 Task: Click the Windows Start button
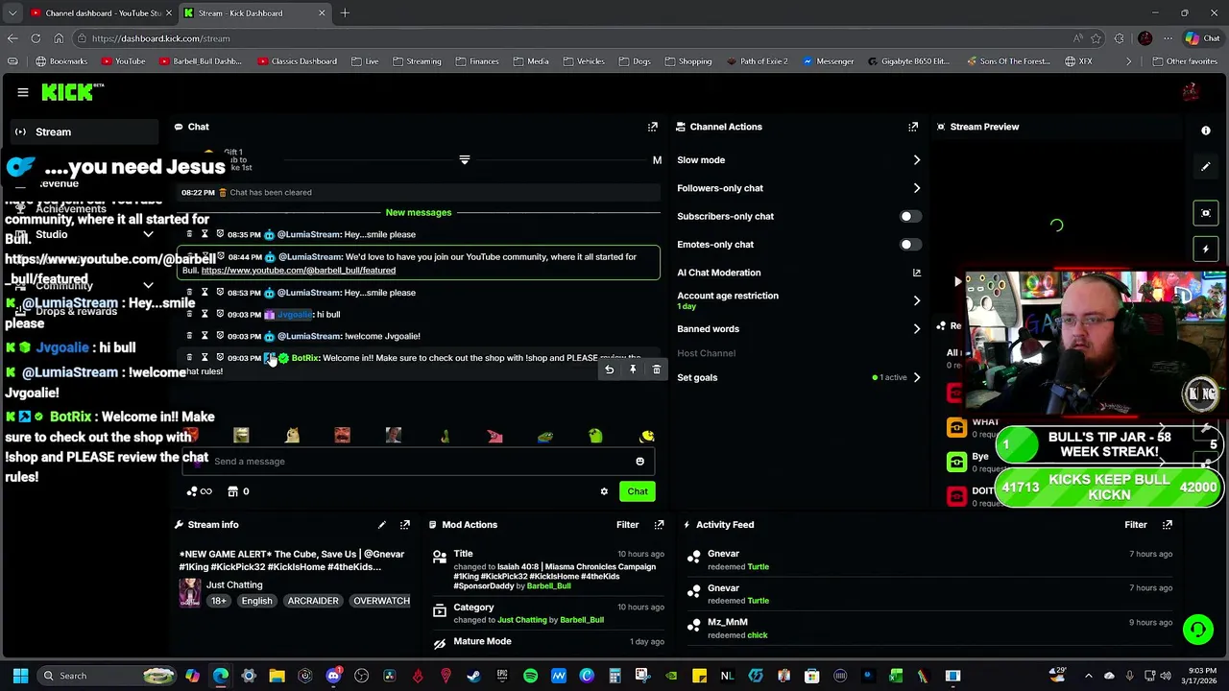tap(20, 676)
